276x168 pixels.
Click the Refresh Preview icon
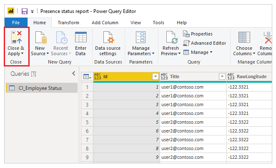point(172,37)
